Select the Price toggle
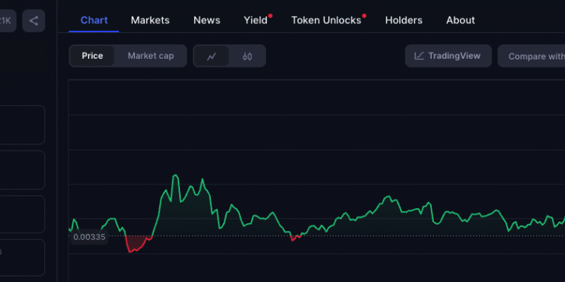This screenshot has height=282, width=565. click(92, 56)
